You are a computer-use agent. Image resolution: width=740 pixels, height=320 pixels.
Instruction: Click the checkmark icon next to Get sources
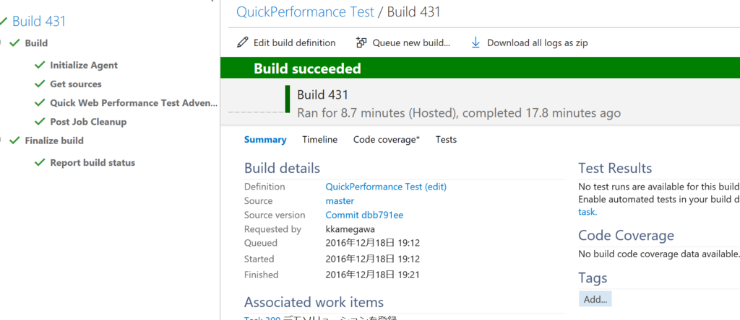[x=40, y=84]
